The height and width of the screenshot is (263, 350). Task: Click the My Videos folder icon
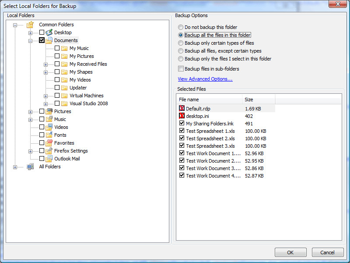(x=64, y=80)
